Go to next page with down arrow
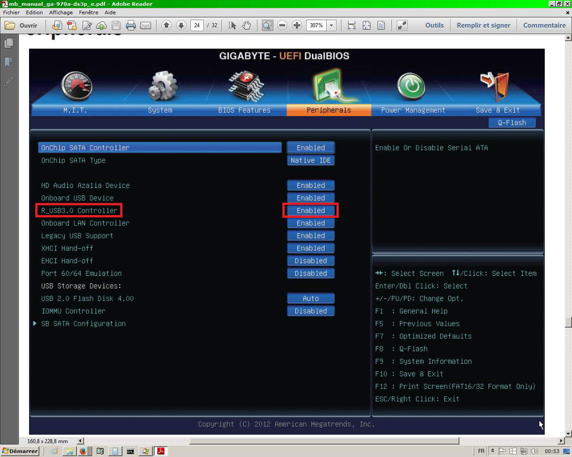572x457 pixels. pyautogui.click(x=181, y=25)
